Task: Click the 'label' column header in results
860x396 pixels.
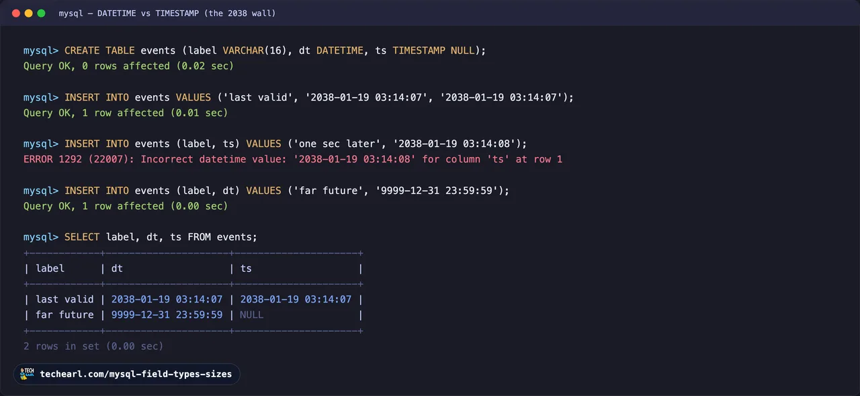Action: tap(50, 268)
